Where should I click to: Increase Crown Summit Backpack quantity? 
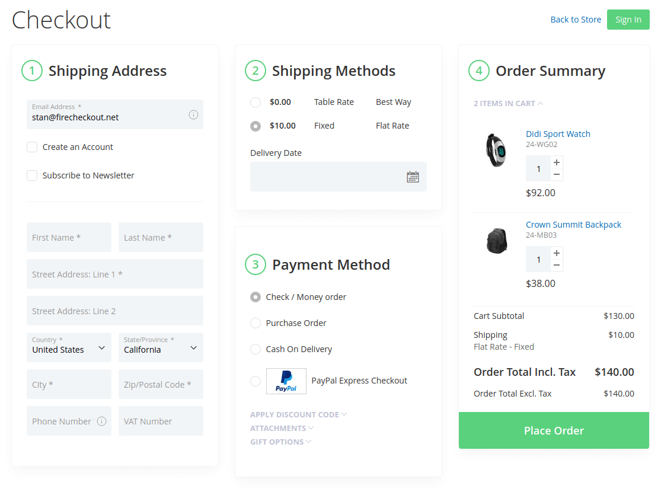pyautogui.click(x=556, y=253)
